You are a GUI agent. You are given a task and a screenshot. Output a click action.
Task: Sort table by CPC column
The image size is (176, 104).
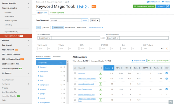[130, 68]
